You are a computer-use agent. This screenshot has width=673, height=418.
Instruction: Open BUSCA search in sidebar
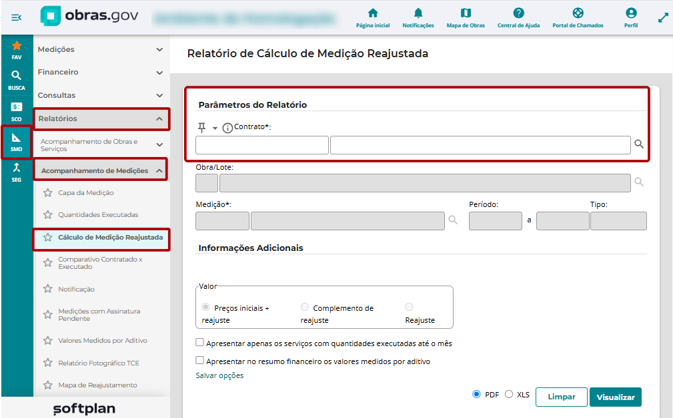point(16,80)
